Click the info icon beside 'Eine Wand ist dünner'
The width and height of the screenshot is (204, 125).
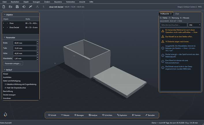pyautogui.click(x=163, y=62)
